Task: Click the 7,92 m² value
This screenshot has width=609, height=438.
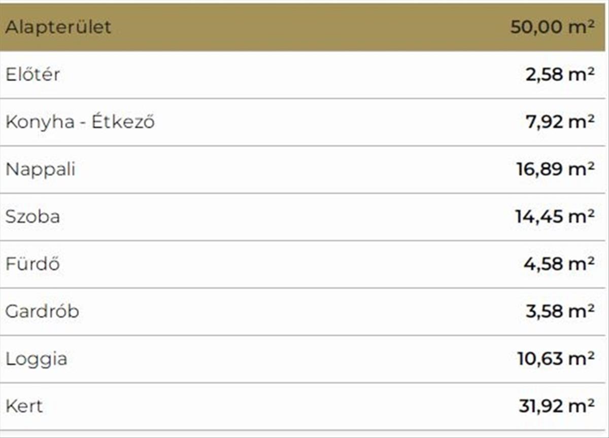Action: coord(559,122)
